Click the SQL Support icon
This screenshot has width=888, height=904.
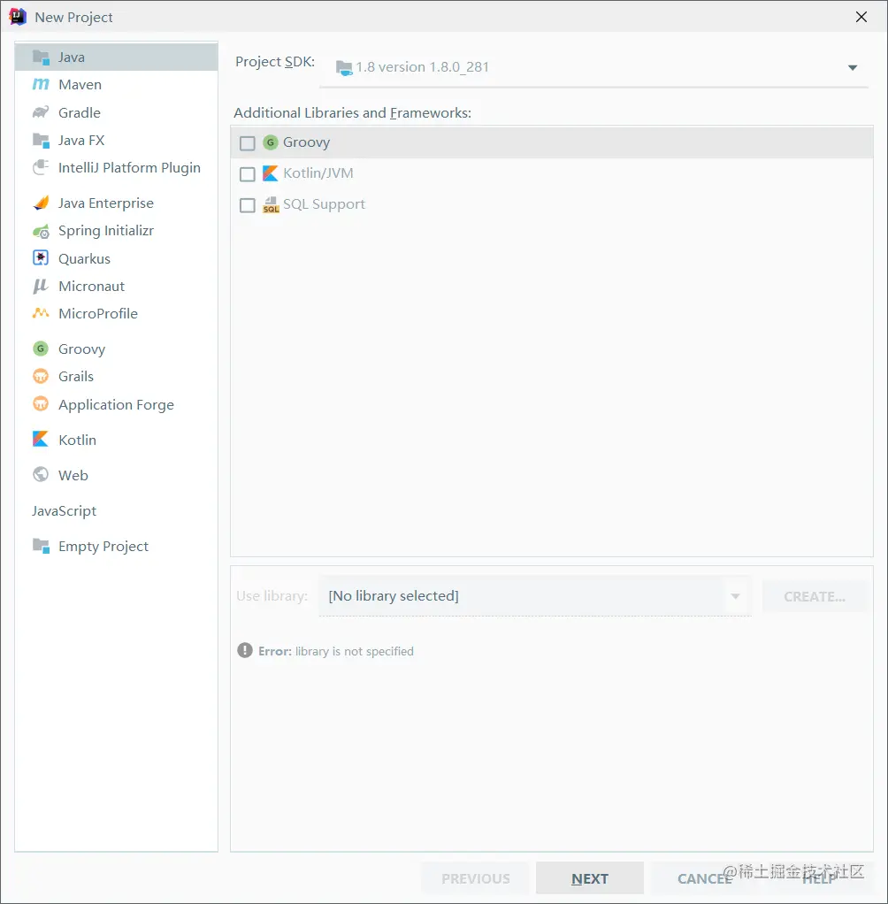coord(271,204)
